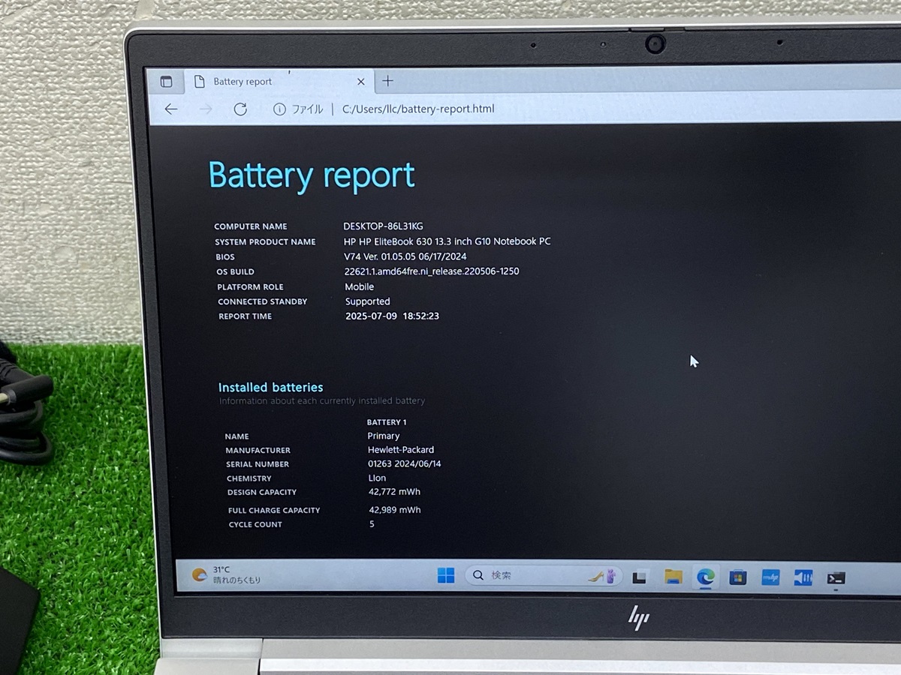Screen dimensions: 901x675
Task: Open the HP audio app taskbar icon
Action: coord(803,577)
